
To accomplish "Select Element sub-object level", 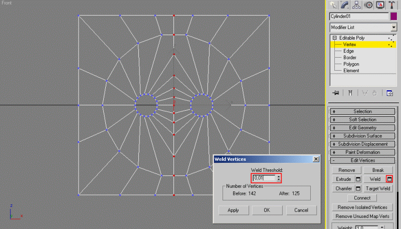I will click(351, 71).
